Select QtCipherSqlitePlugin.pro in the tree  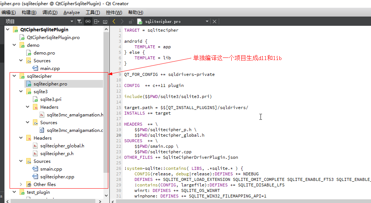pos(53,38)
